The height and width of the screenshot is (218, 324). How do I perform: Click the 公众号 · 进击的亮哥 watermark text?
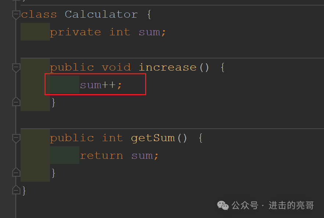coord(273,206)
